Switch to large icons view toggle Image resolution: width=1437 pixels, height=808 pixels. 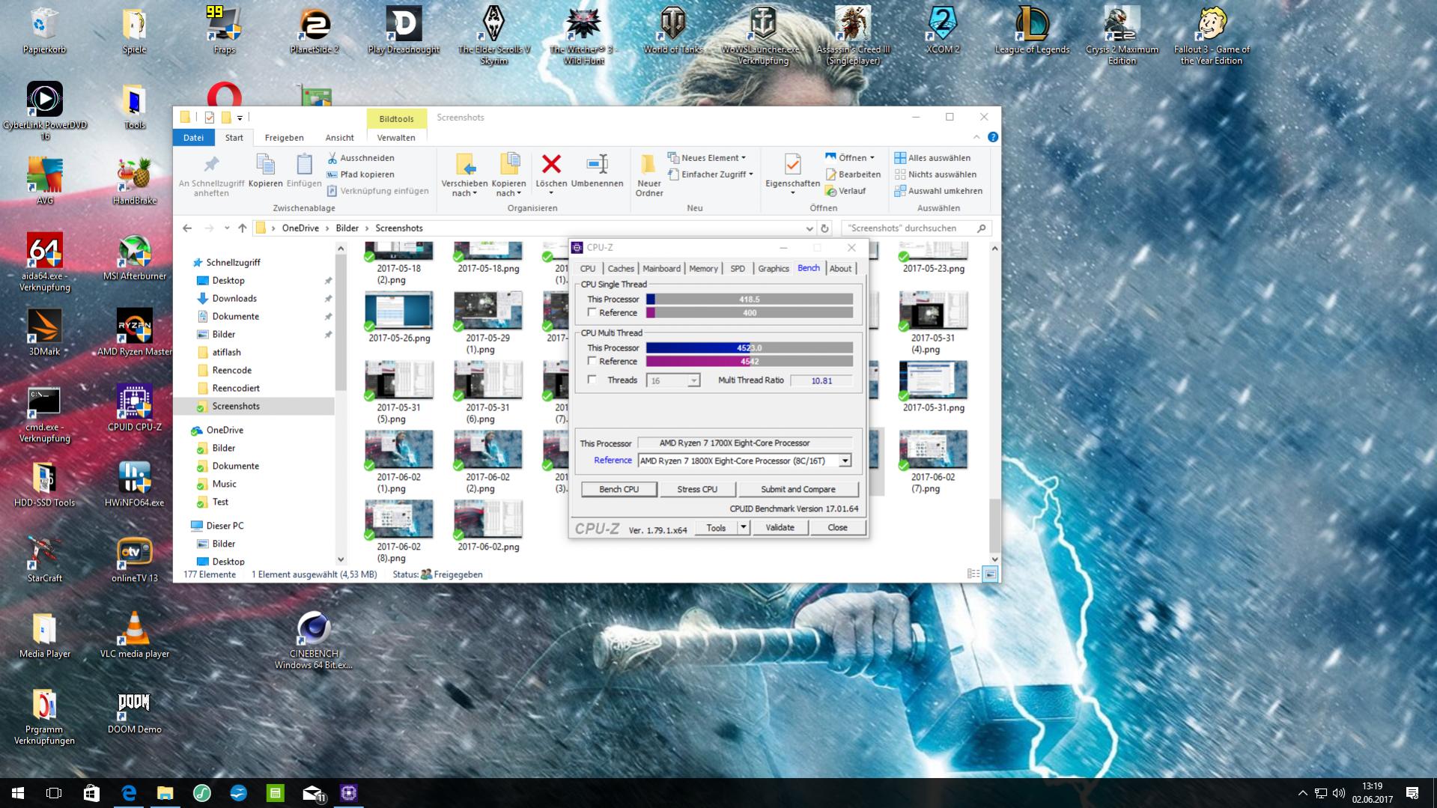click(990, 574)
